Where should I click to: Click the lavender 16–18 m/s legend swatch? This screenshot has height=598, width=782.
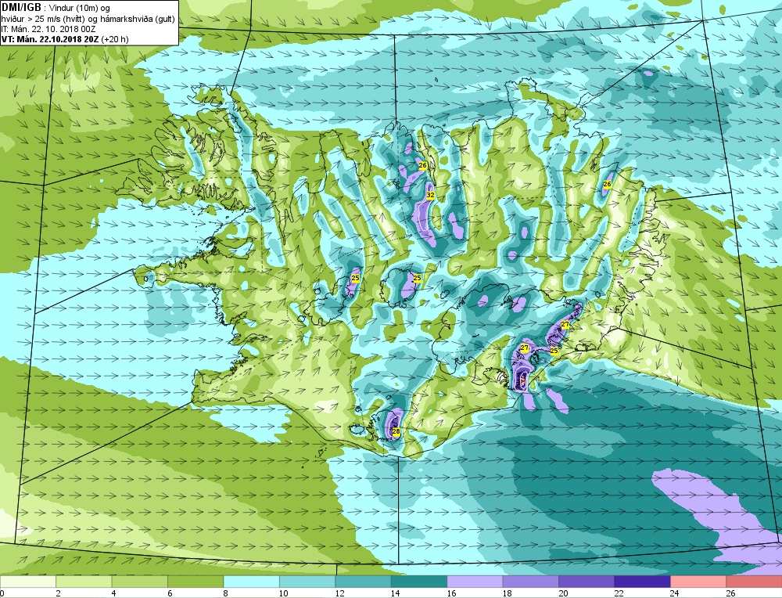[x=475, y=581]
